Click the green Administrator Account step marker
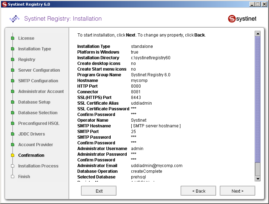Image resolution: width=269 pixels, height=204 pixels. tap(12, 91)
